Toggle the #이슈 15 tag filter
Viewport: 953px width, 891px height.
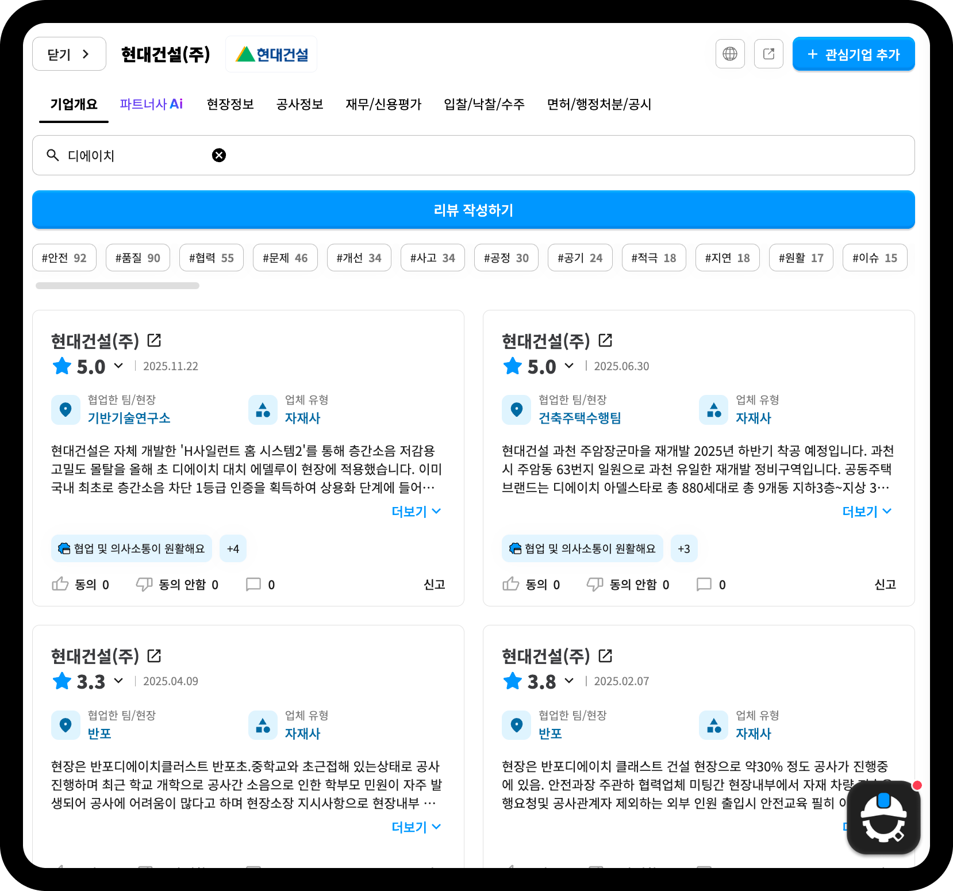[875, 258]
